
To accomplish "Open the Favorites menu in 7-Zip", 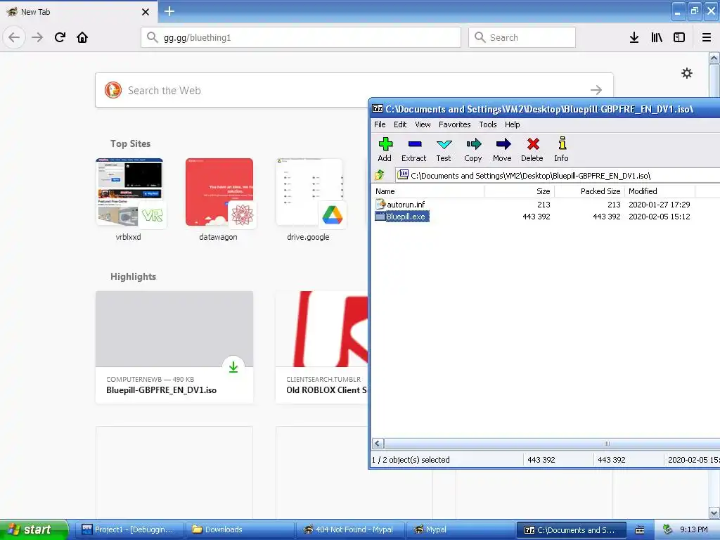I will [x=455, y=124].
